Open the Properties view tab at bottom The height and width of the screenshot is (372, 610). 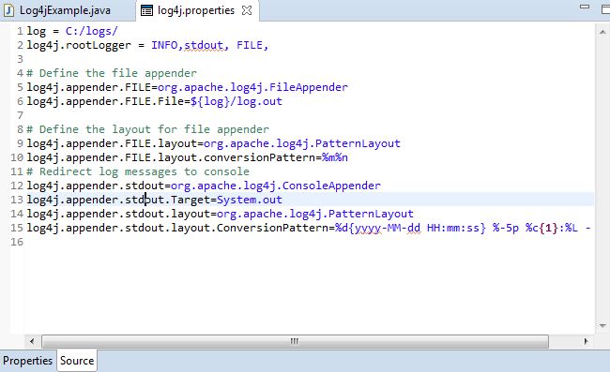27,361
